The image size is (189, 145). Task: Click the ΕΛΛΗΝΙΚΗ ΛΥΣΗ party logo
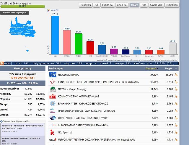point(53,103)
